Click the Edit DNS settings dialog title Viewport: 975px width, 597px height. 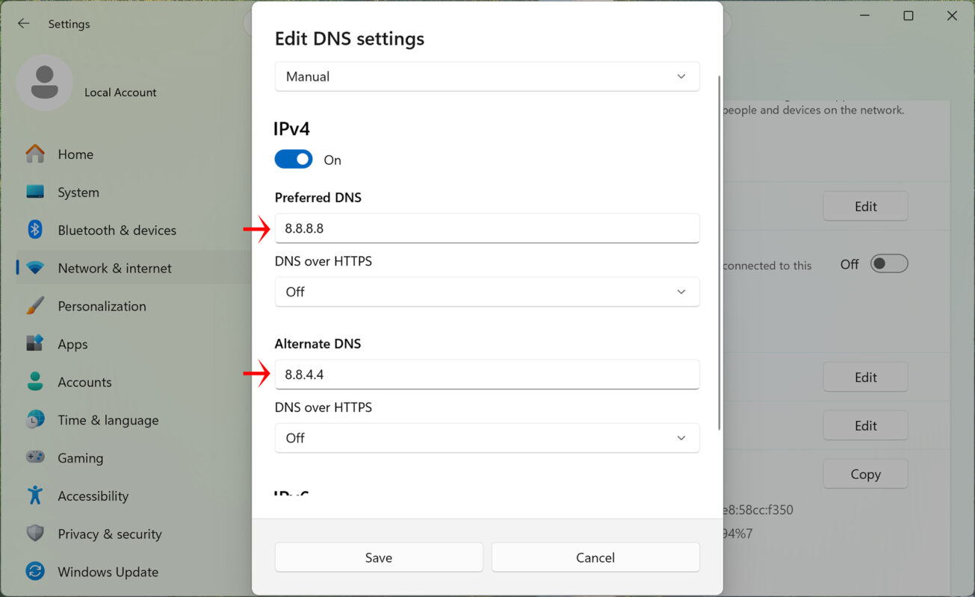(350, 39)
